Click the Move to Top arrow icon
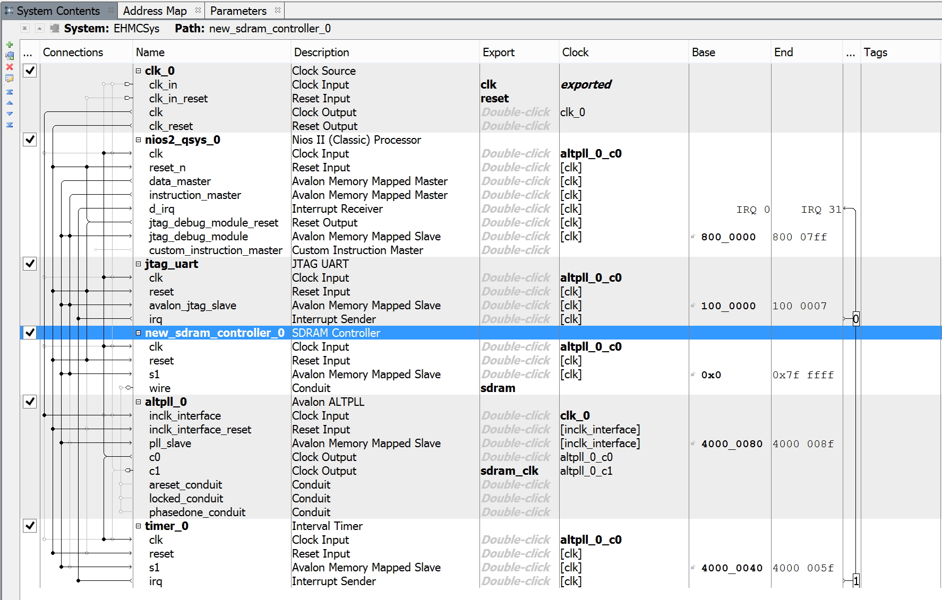This screenshot has width=942, height=600. pos(10,92)
